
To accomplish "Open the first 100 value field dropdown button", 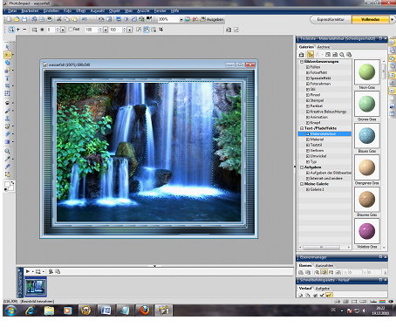I will click(106, 30).
